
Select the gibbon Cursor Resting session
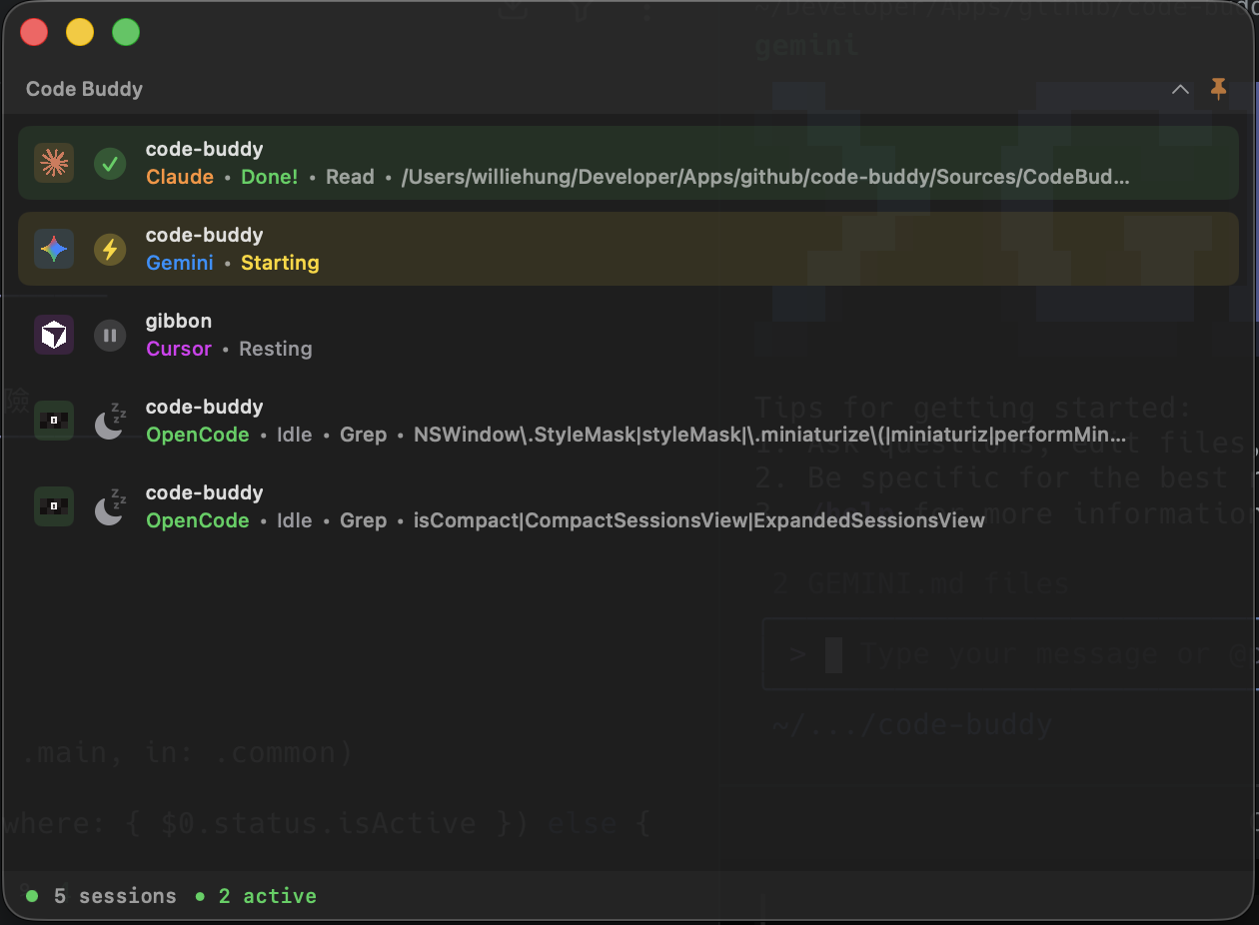(629, 335)
